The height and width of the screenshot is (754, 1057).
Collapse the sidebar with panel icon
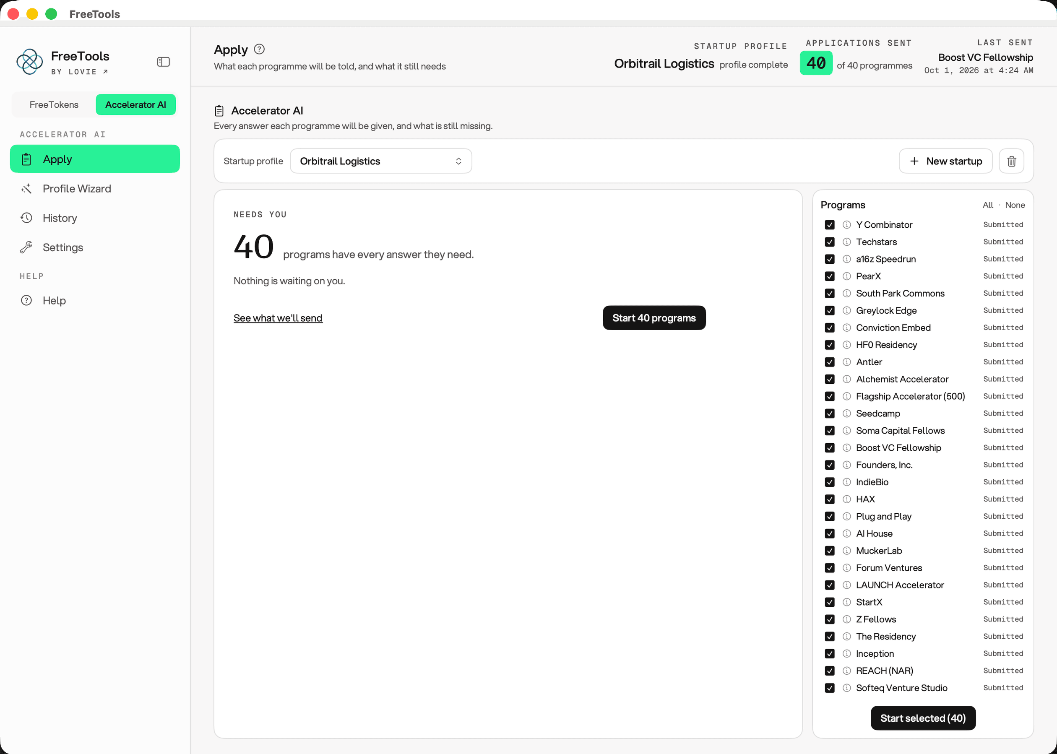coord(164,62)
